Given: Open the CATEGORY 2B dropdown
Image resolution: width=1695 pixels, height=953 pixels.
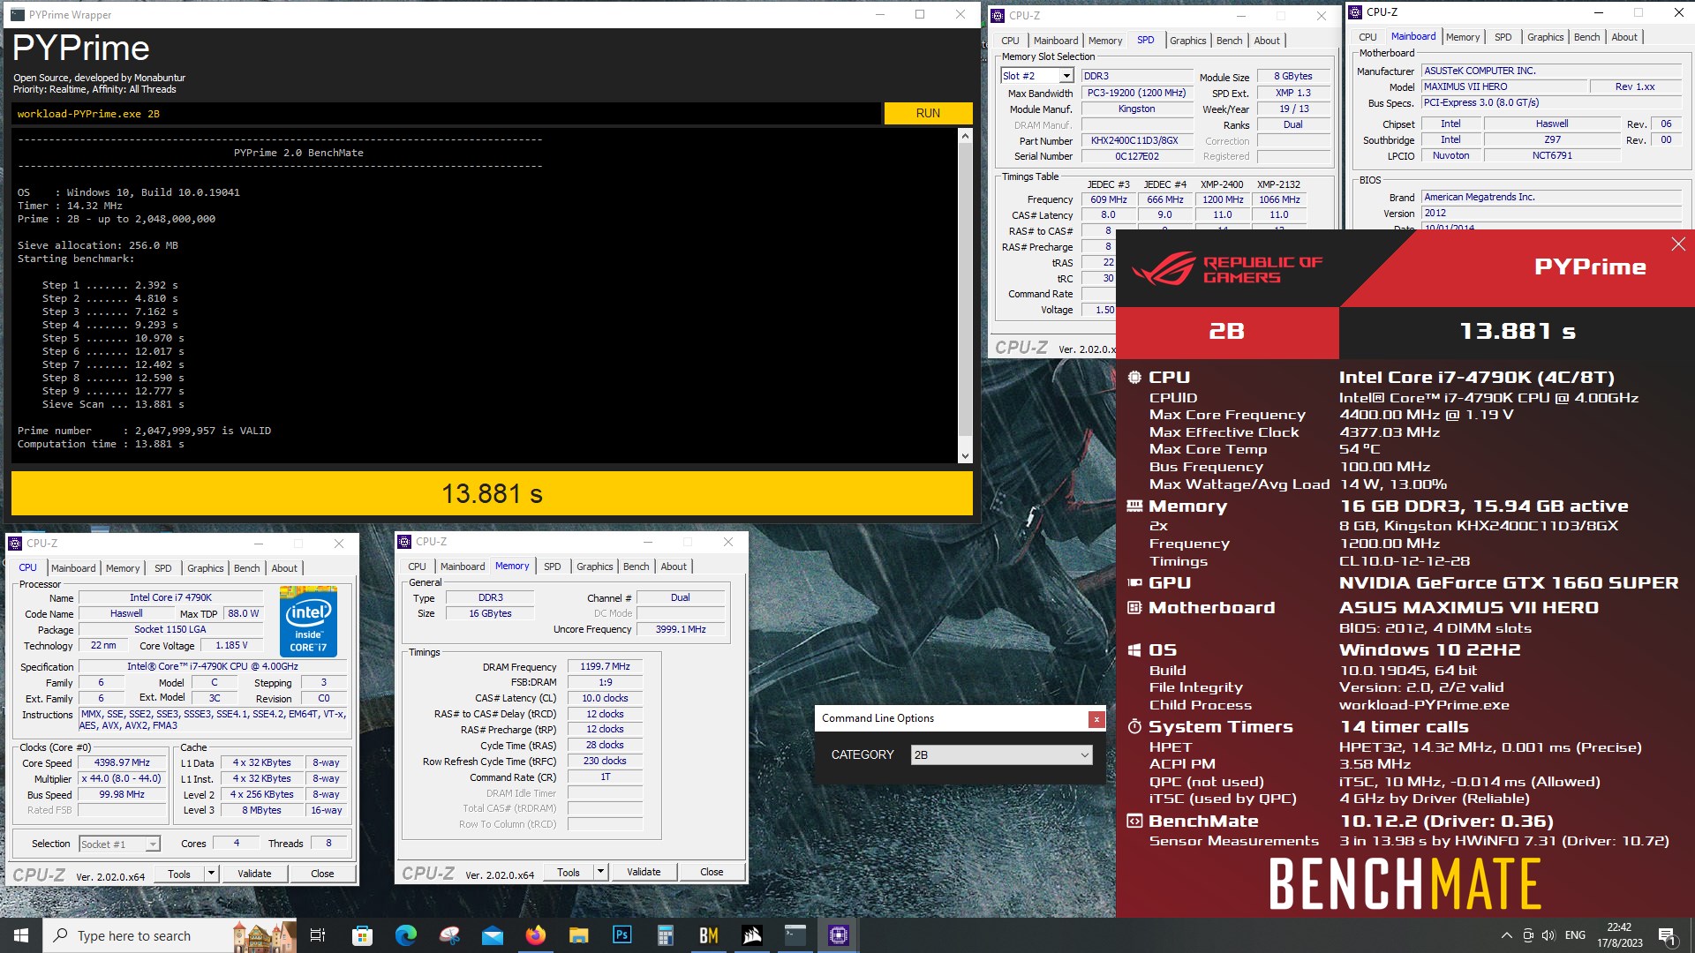Looking at the screenshot, I should pyautogui.click(x=1001, y=755).
